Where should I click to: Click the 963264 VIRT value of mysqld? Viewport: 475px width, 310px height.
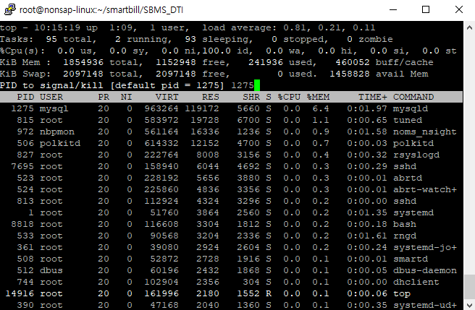161,108
